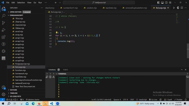Image resolution: width=189 pixels, height=106 pixels.
Task: Open notifications bell in status bar
Action: [186, 100]
